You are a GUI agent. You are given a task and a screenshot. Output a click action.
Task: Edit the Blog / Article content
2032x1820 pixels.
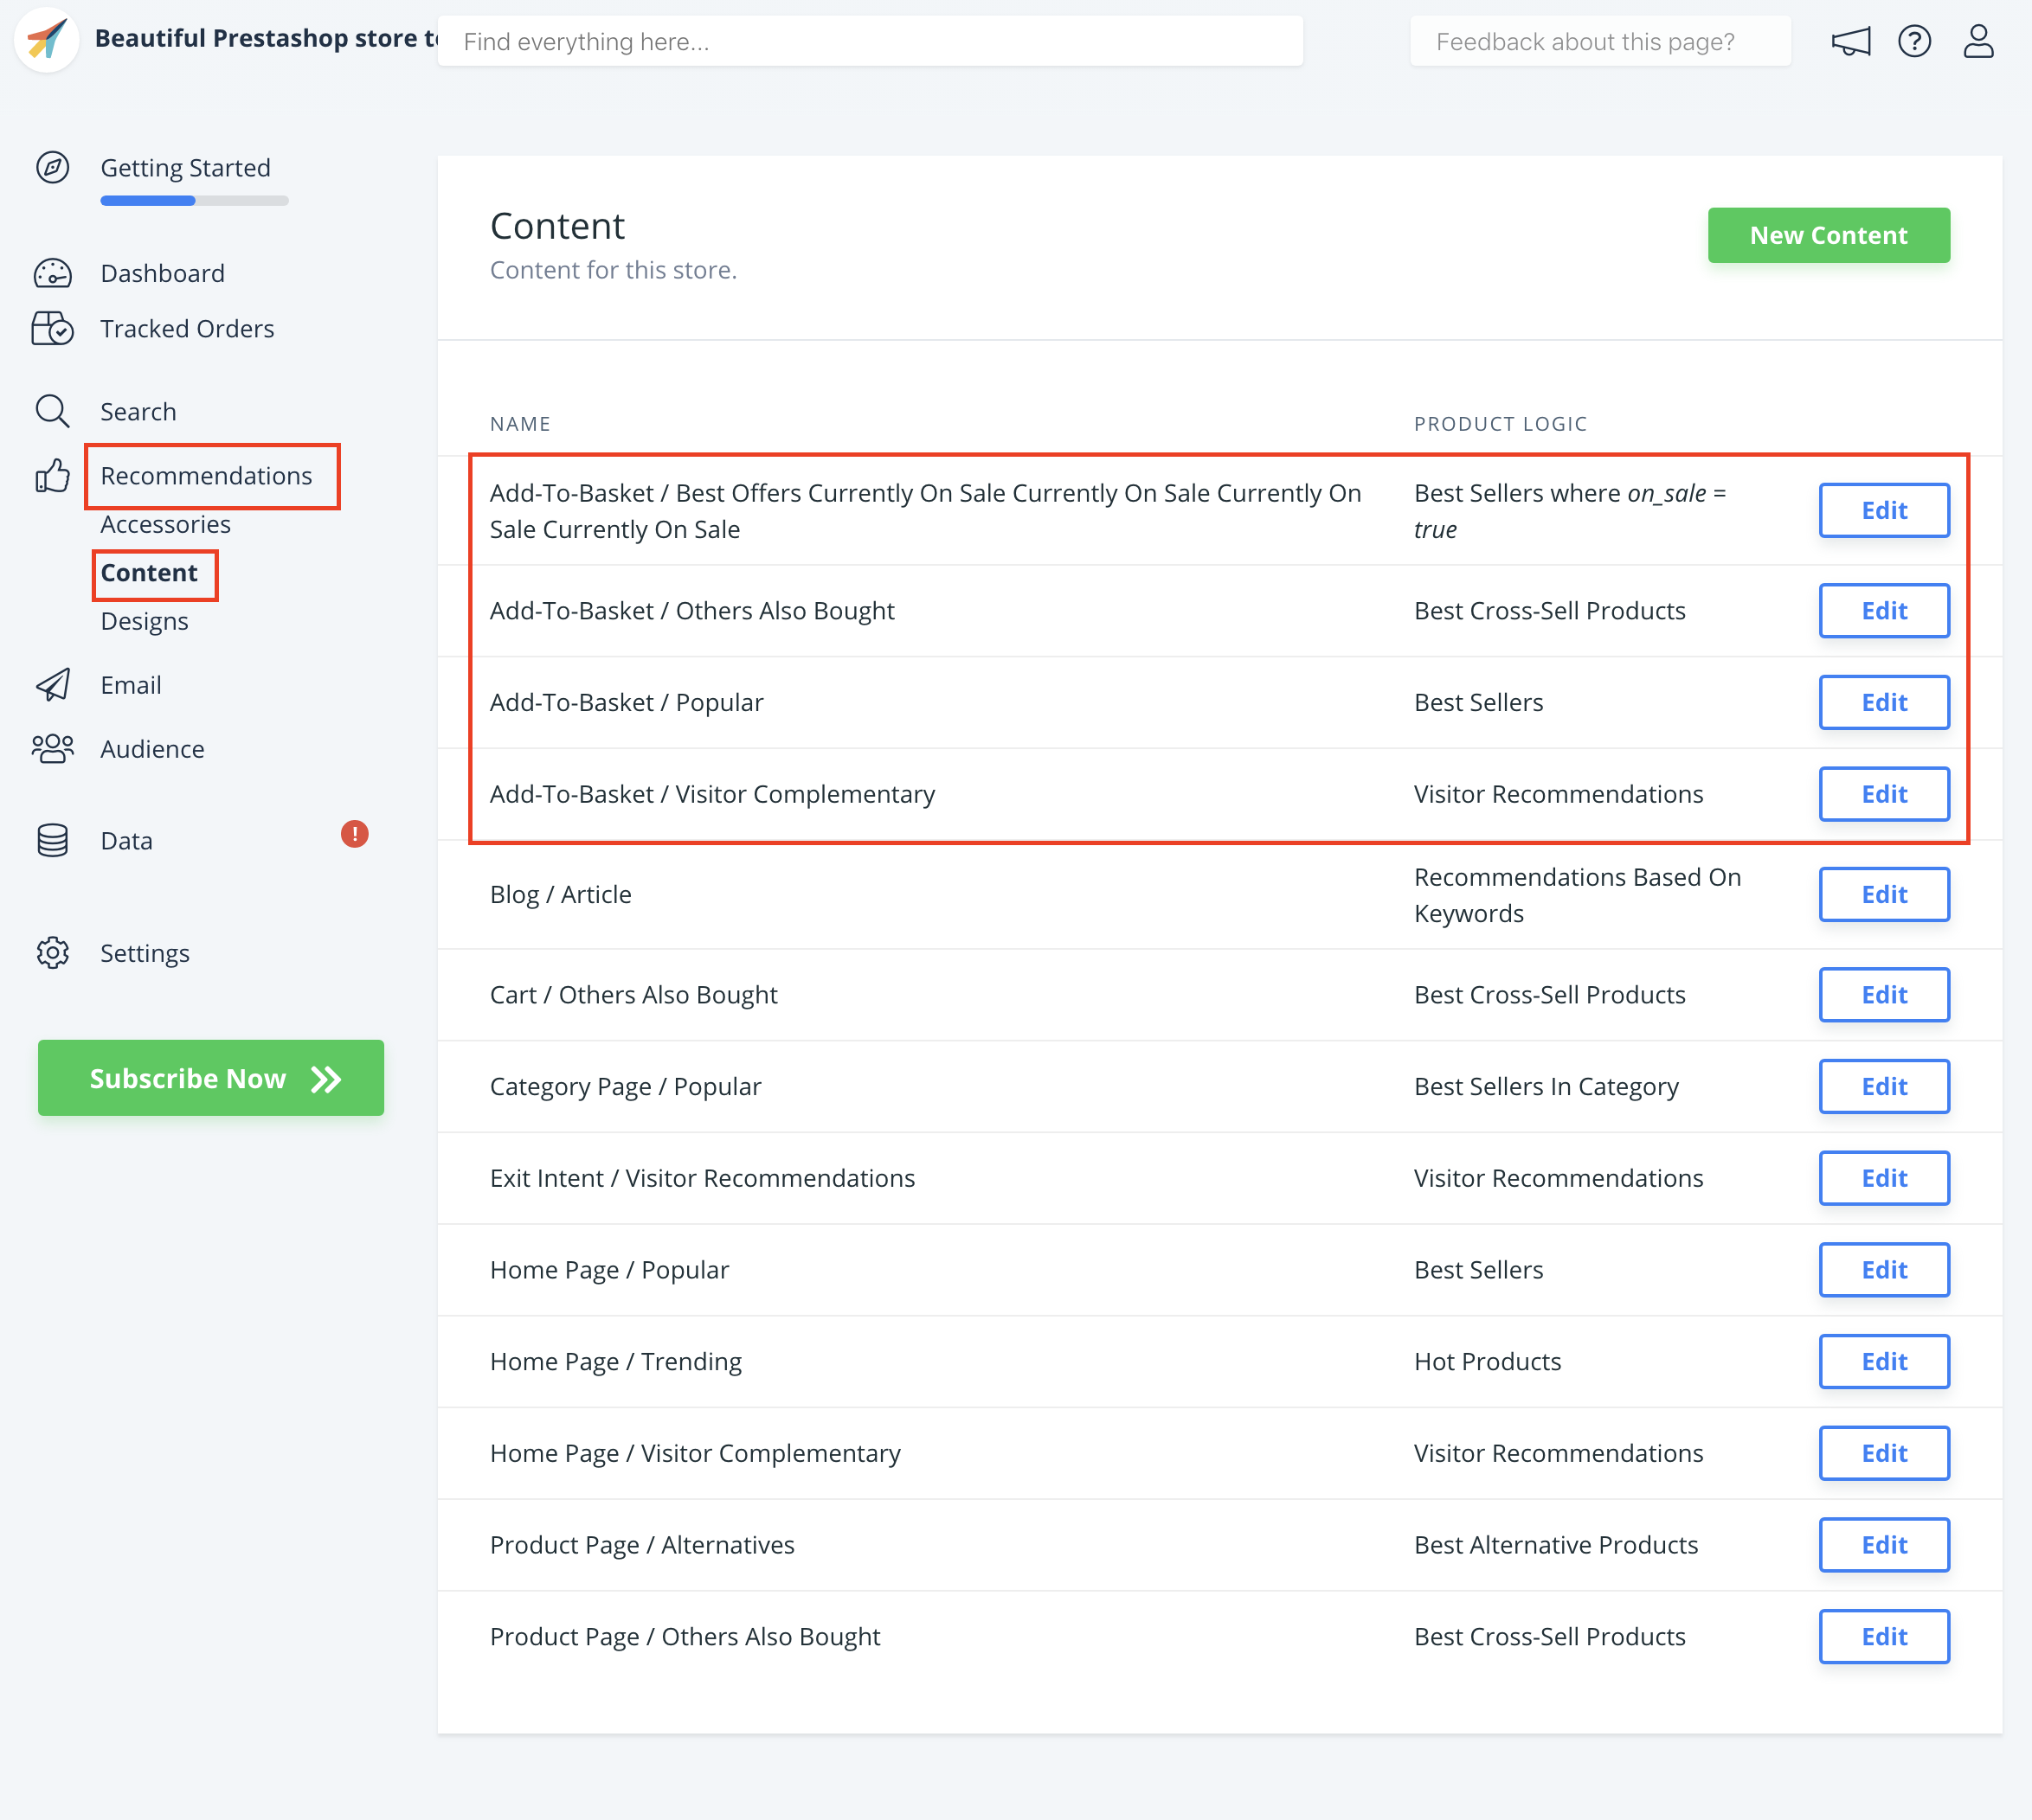coord(1883,894)
